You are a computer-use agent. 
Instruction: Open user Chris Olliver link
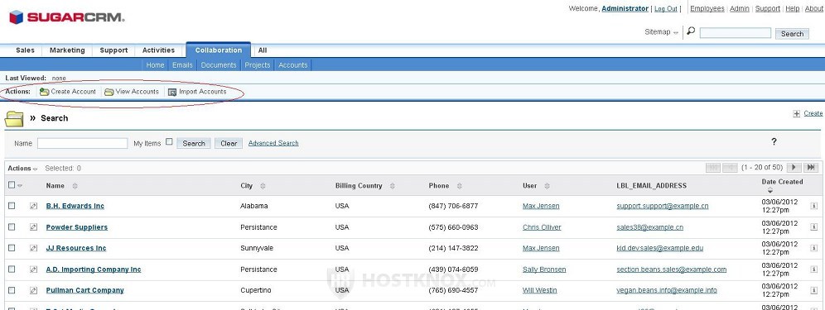pos(542,227)
